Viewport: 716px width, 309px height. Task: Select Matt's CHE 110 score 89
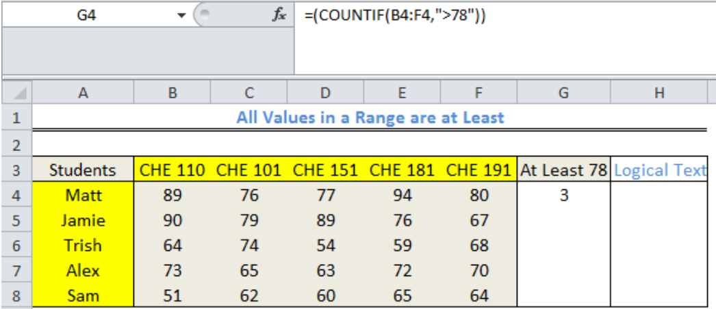(172, 196)
